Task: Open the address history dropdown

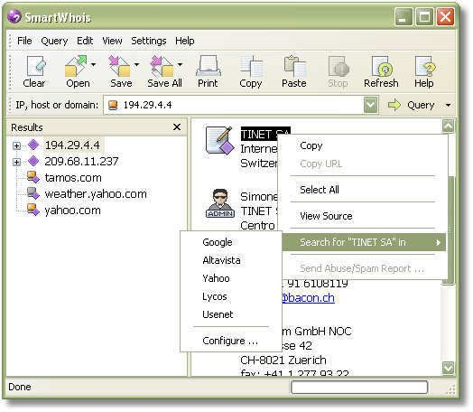Action: click(371, 105)
